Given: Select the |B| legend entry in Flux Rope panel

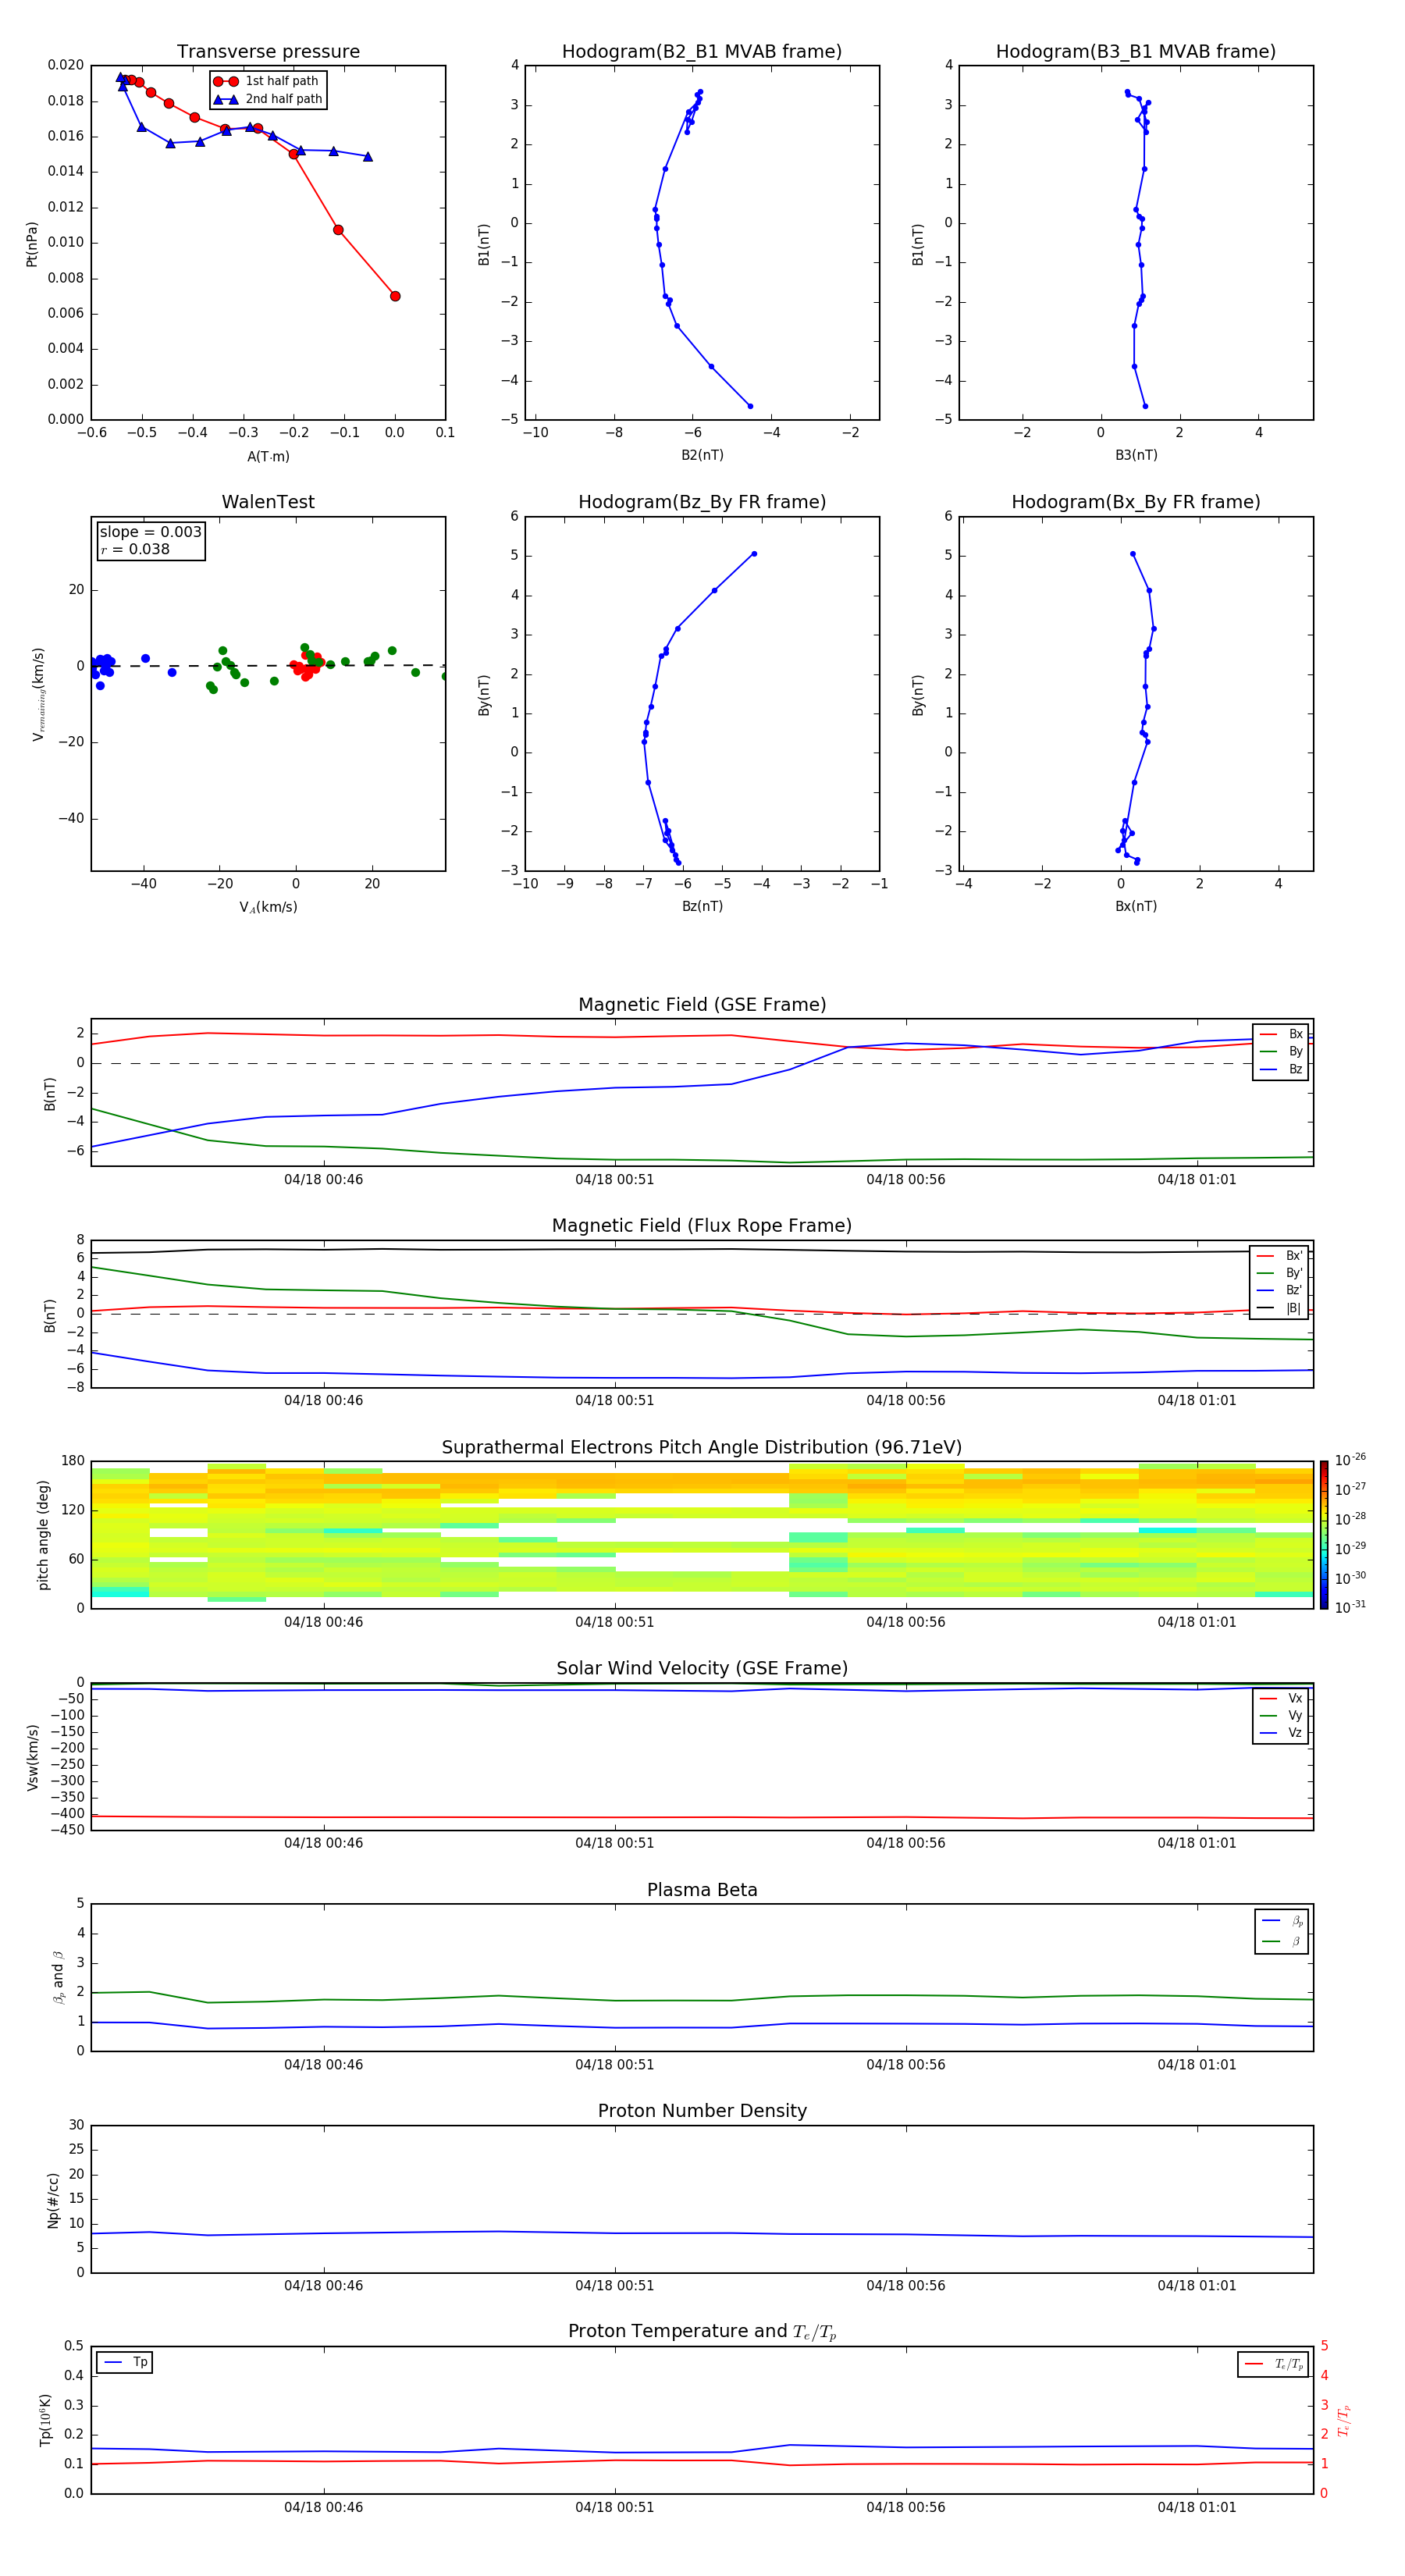Looking at the screenshot, I should (1280, 1308).
